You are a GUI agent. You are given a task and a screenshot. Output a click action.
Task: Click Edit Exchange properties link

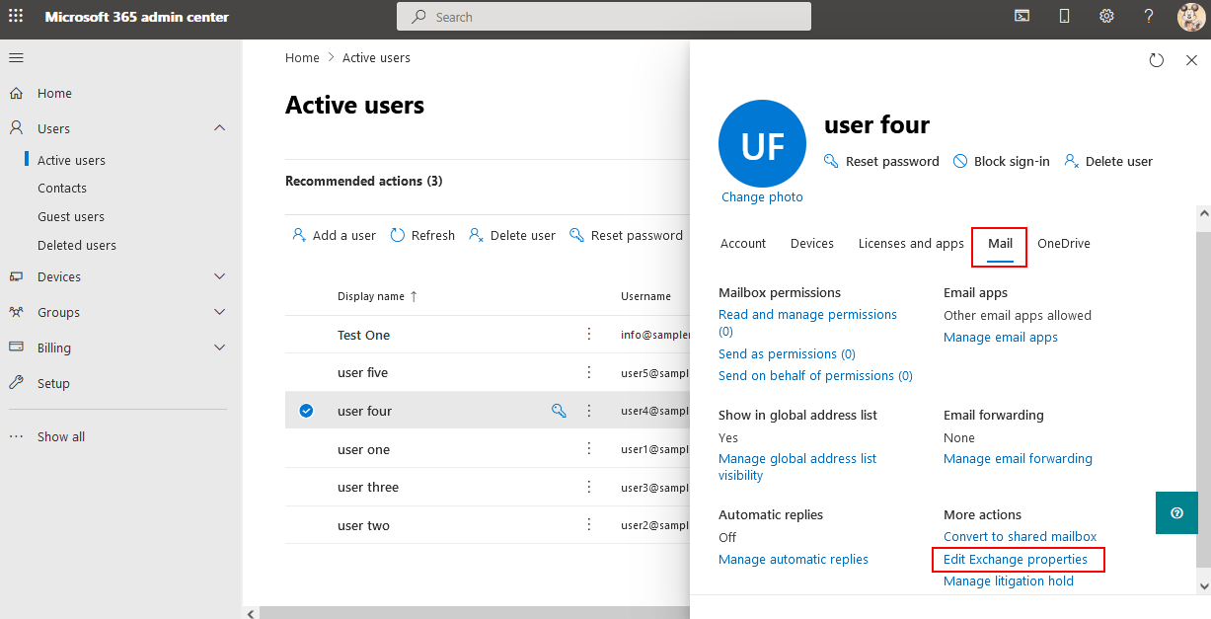point(1015,560)
